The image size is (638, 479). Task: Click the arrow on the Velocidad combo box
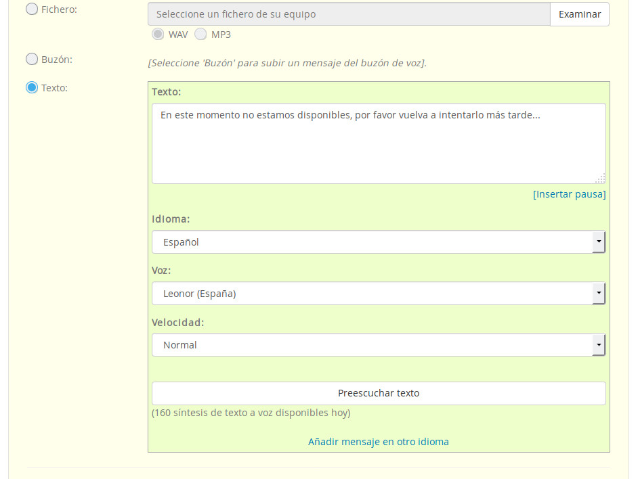[x=598, y=345]
